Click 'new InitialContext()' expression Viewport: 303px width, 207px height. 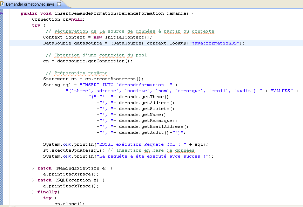(121, 37)
